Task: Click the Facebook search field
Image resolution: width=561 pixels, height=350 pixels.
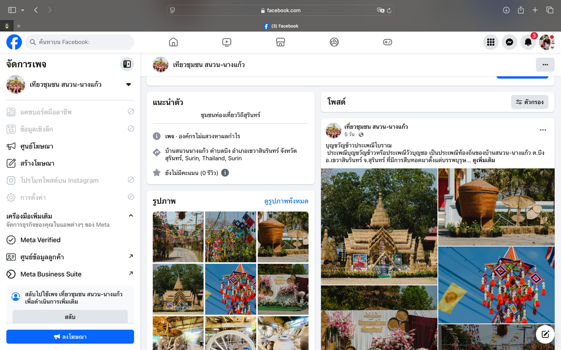Action: [x=80, y=42]
